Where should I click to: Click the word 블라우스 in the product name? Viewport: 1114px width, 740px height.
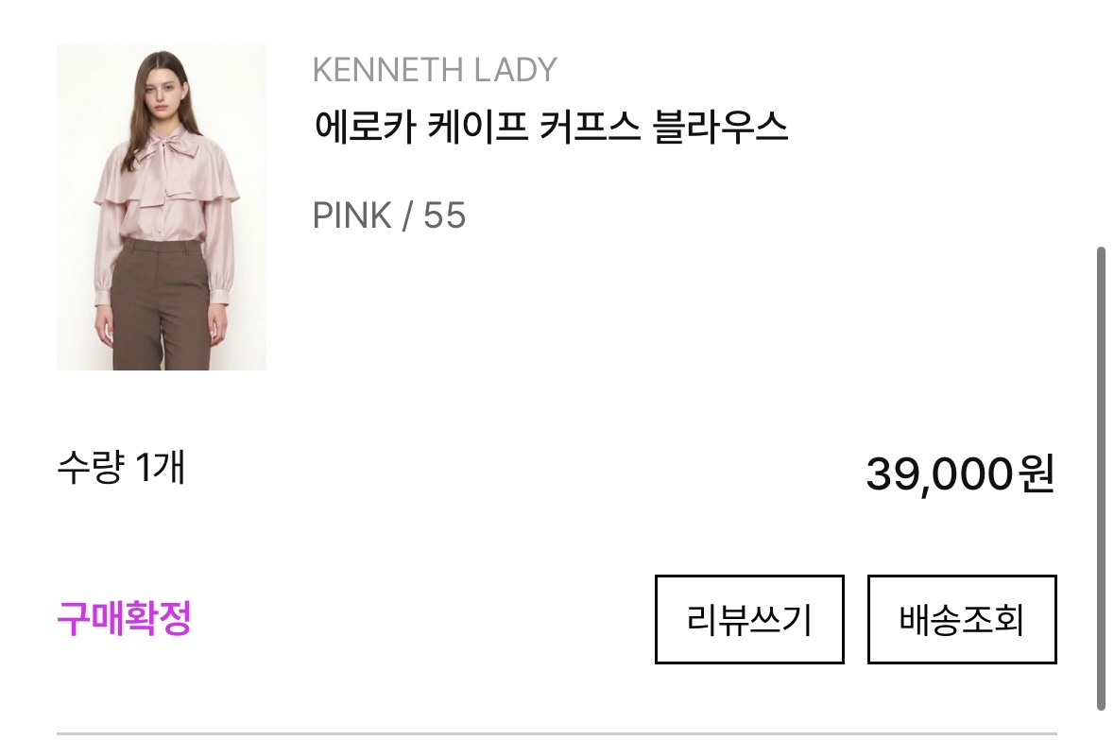720,127
